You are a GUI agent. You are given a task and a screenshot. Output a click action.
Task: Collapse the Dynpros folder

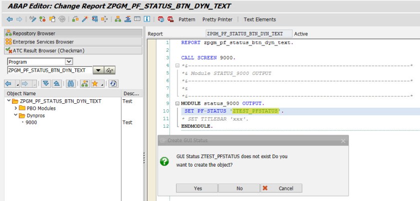[x=16, y=115]
